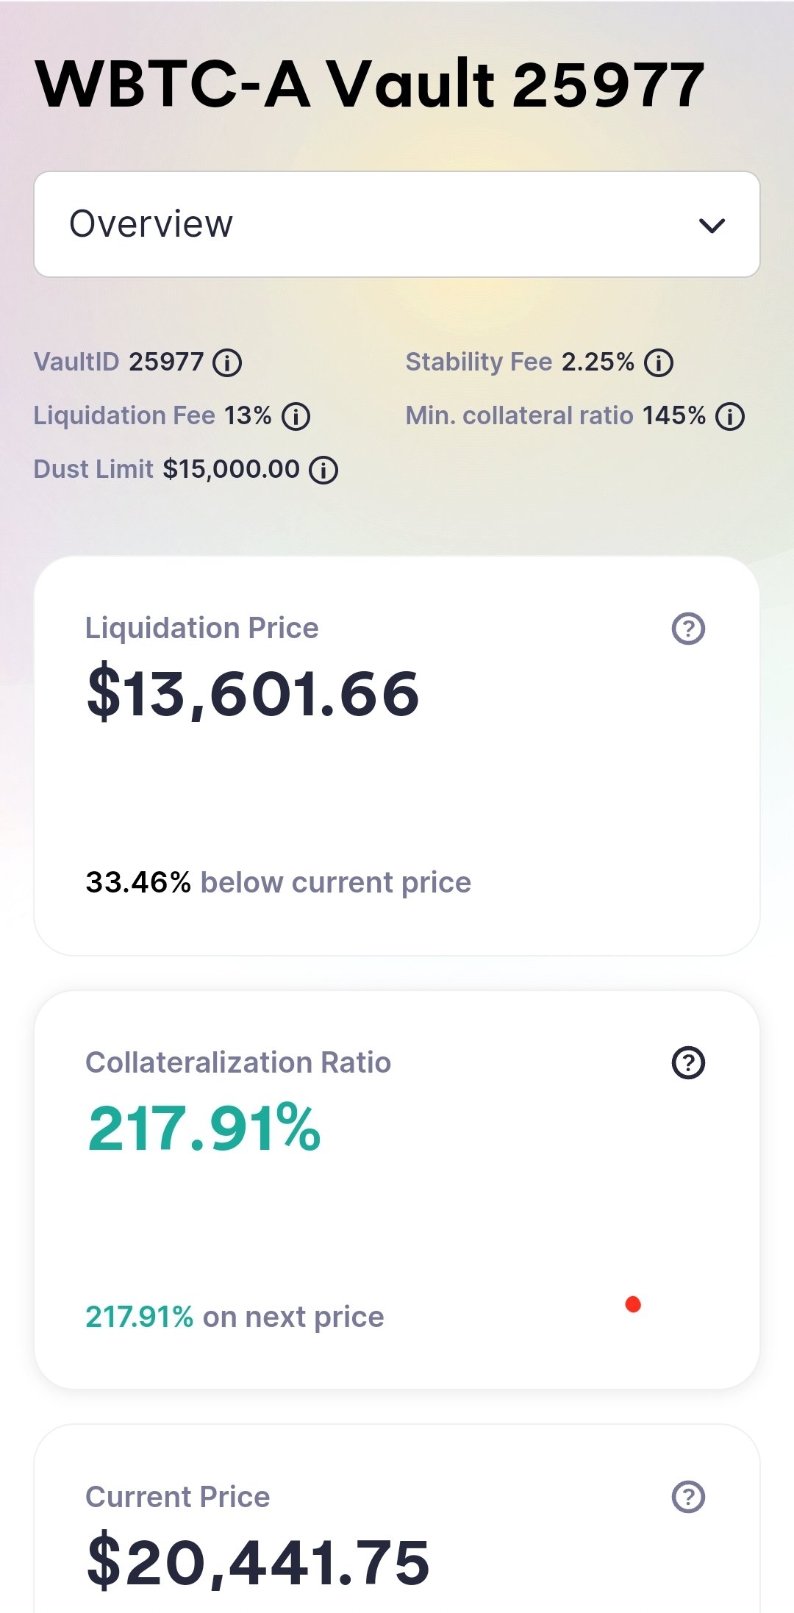Viewport: 794px width, 1613px height.
Task: Click the Dust Limit $15,000.00 value
Action: pyautogui.click(x=231, y=469)
